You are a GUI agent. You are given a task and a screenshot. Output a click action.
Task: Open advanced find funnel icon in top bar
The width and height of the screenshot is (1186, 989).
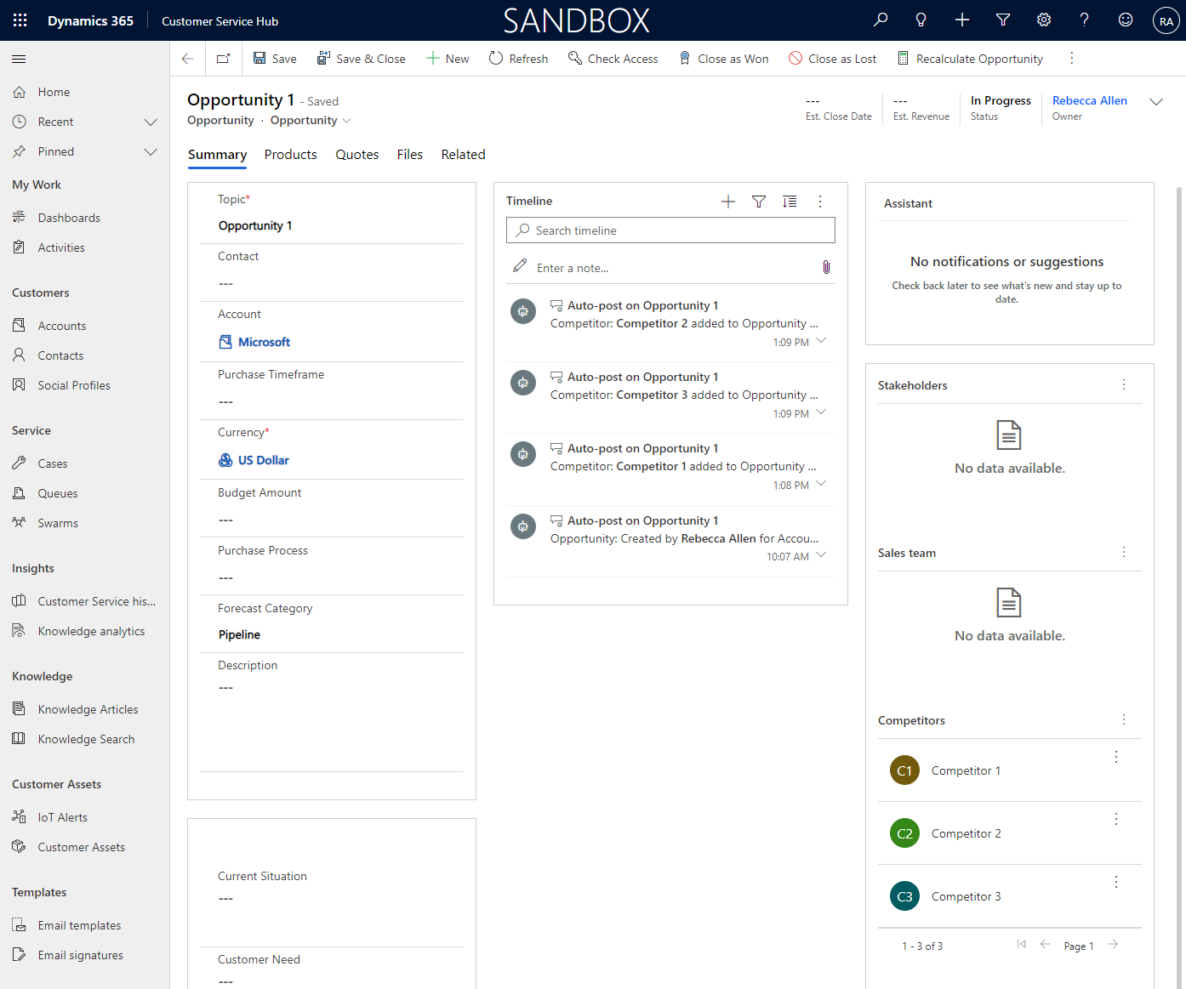[x=1003, y=20]
